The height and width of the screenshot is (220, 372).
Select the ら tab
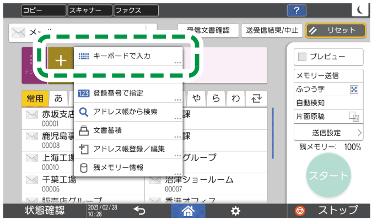click(216, 98)
